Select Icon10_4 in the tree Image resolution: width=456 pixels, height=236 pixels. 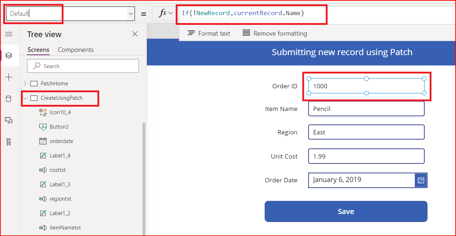coord(60,112)
